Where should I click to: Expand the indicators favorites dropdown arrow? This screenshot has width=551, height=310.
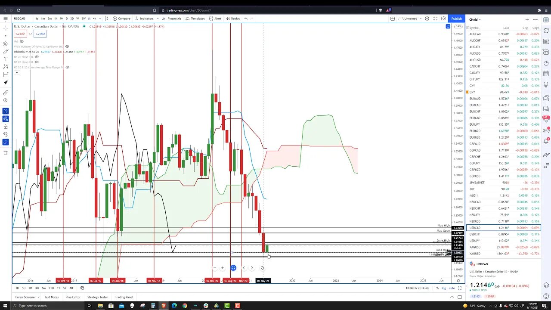[158, 19]
